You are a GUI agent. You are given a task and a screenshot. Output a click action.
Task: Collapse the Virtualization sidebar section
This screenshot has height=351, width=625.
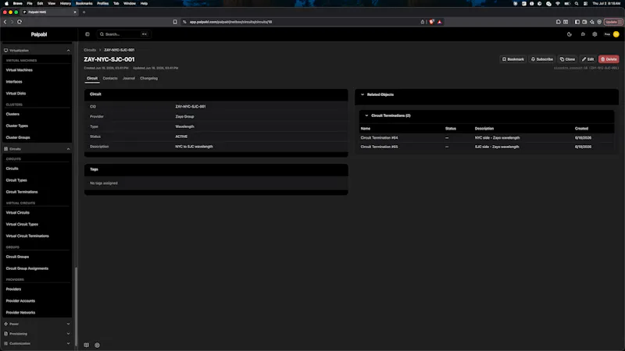click(x=37, y=51)
